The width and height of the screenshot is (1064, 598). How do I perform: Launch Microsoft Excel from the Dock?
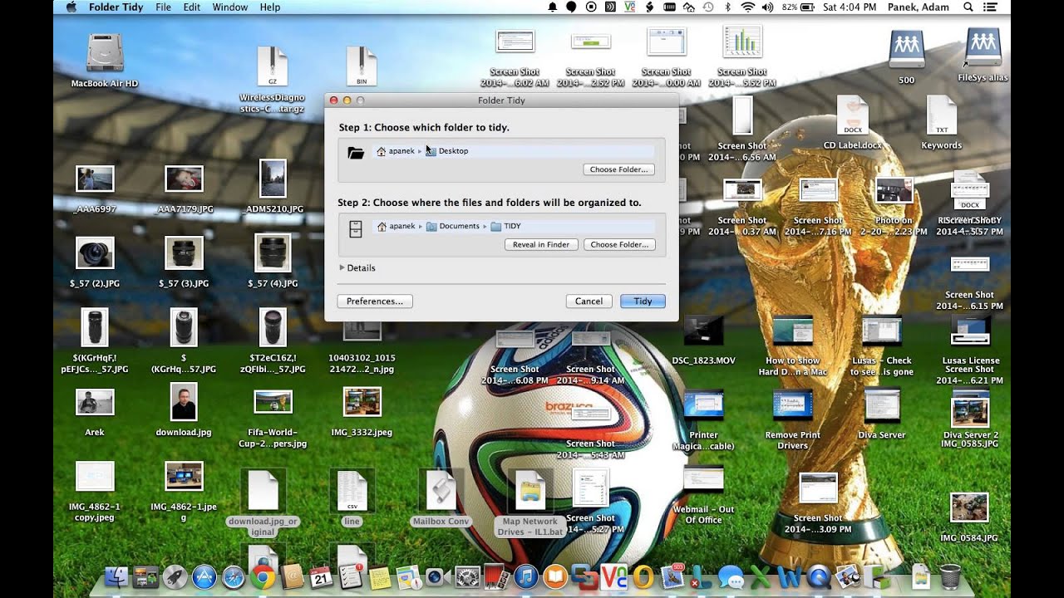pyautogui.click(x=760, y=577)
